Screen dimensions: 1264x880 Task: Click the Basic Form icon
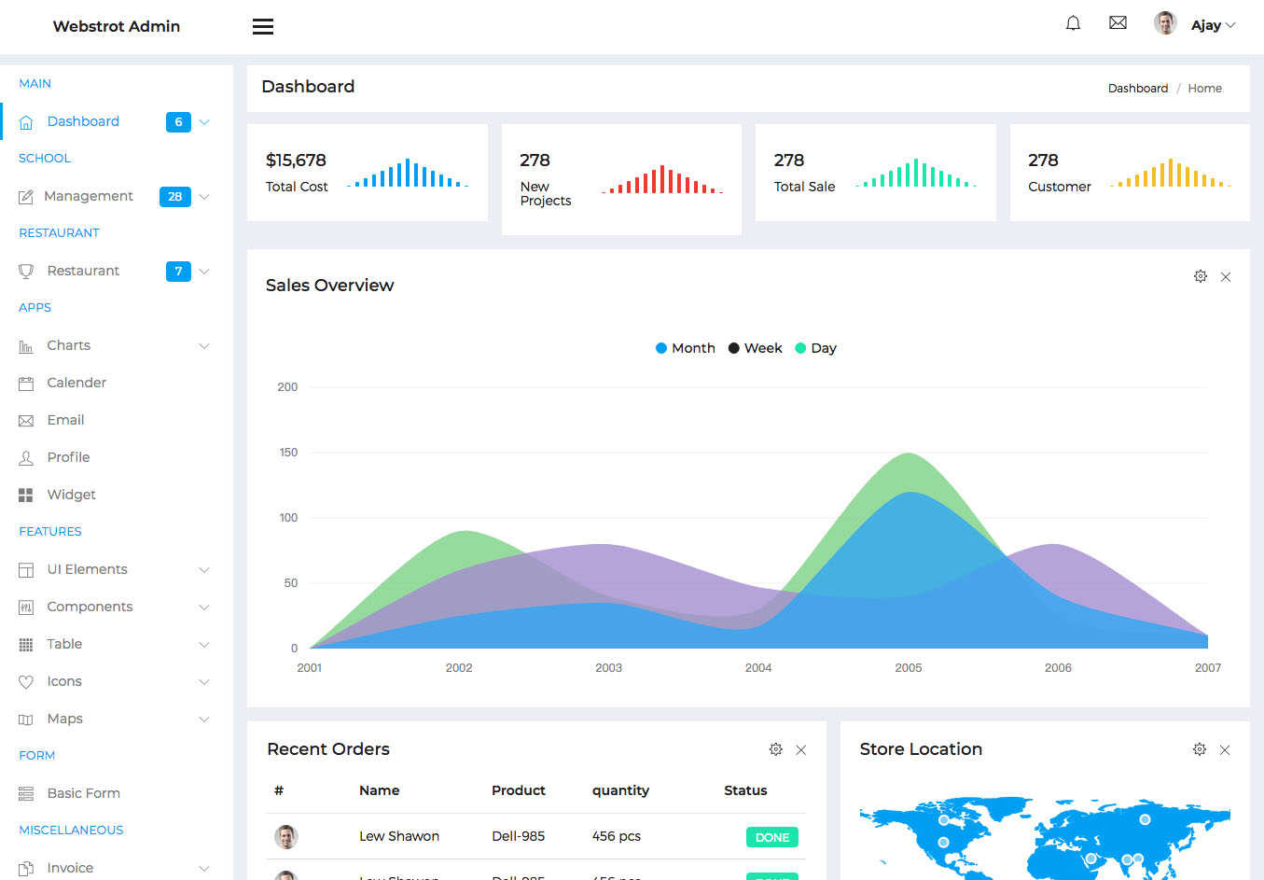tap(26, 794)
